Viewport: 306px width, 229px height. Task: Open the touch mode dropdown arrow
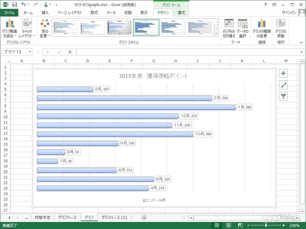[x=50, y=5]
